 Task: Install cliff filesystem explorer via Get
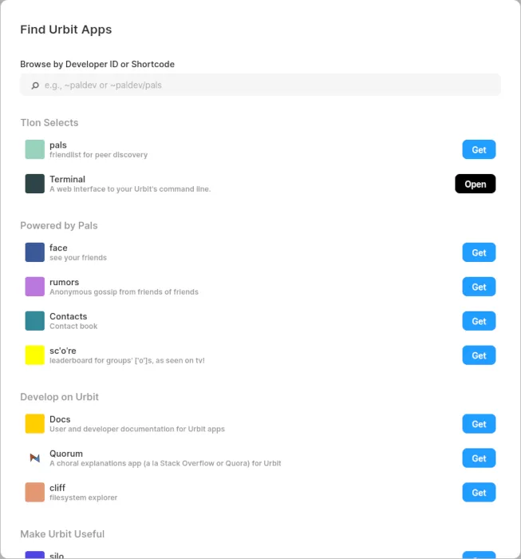click(x=479, y=493)
